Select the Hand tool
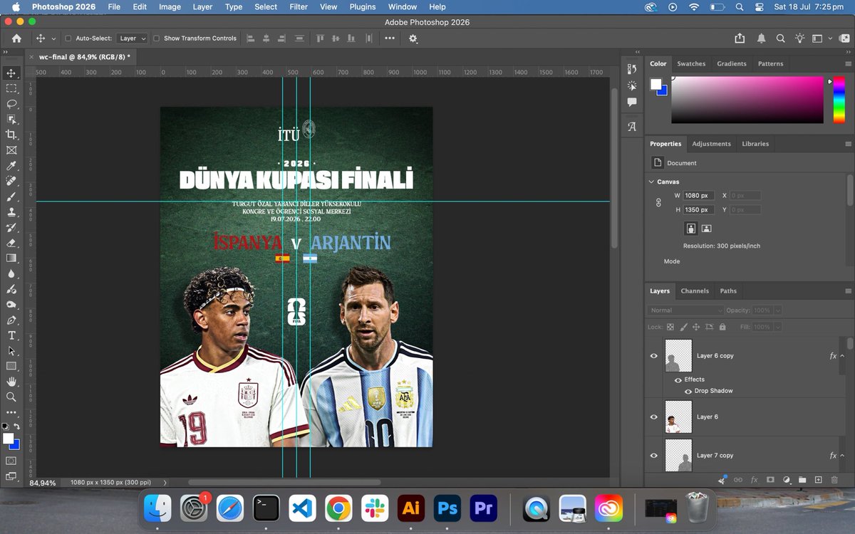The image size is (855, 534). [x=11, y=382]
